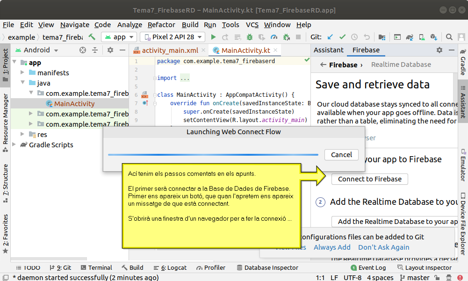The image size is (468, 281).
Task: Click the Stop square icon
Action: 298,37
